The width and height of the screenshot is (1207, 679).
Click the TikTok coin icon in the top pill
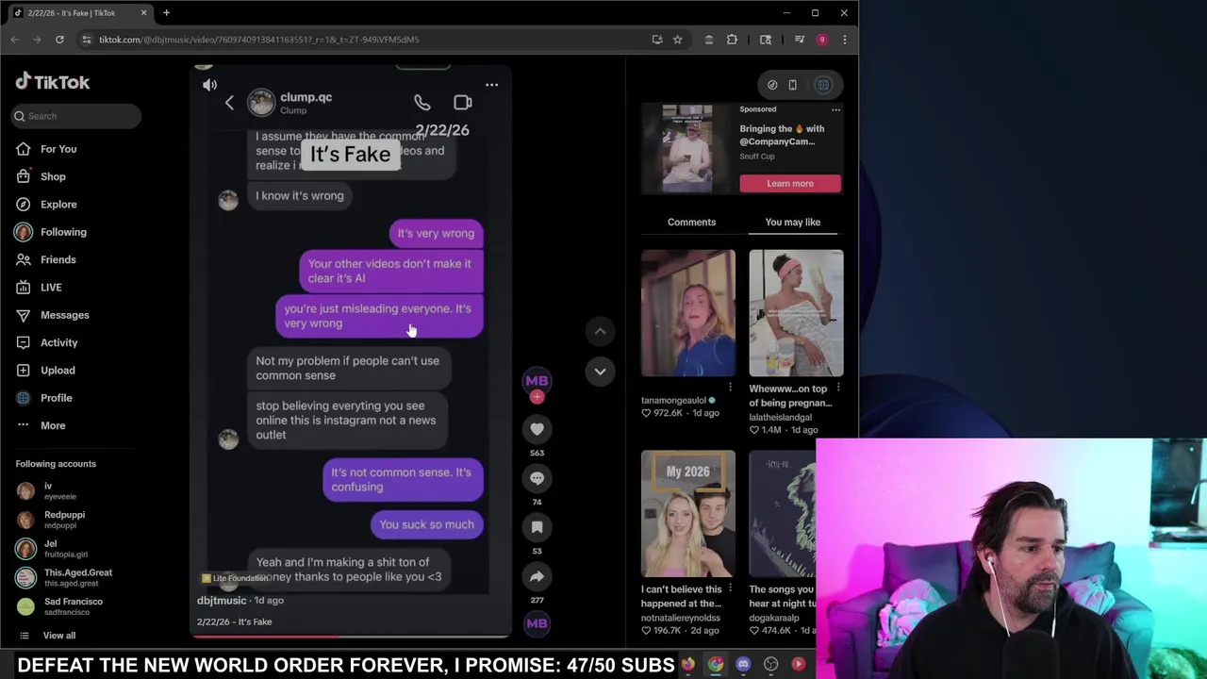pos(772,85)
